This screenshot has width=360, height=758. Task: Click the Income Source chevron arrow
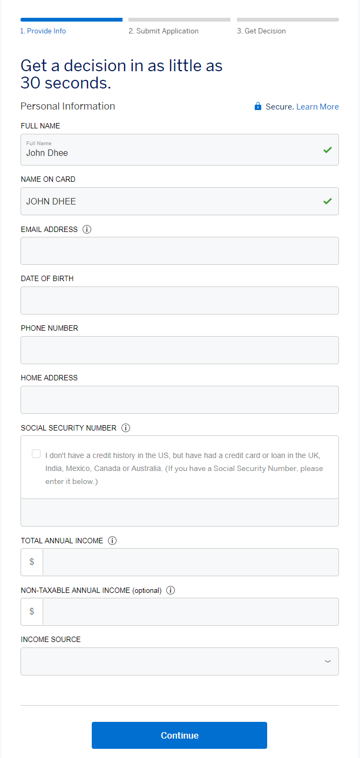328,661
